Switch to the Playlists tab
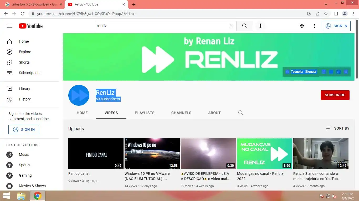Screen dimensions: 359x201 (x=145, y=113)
